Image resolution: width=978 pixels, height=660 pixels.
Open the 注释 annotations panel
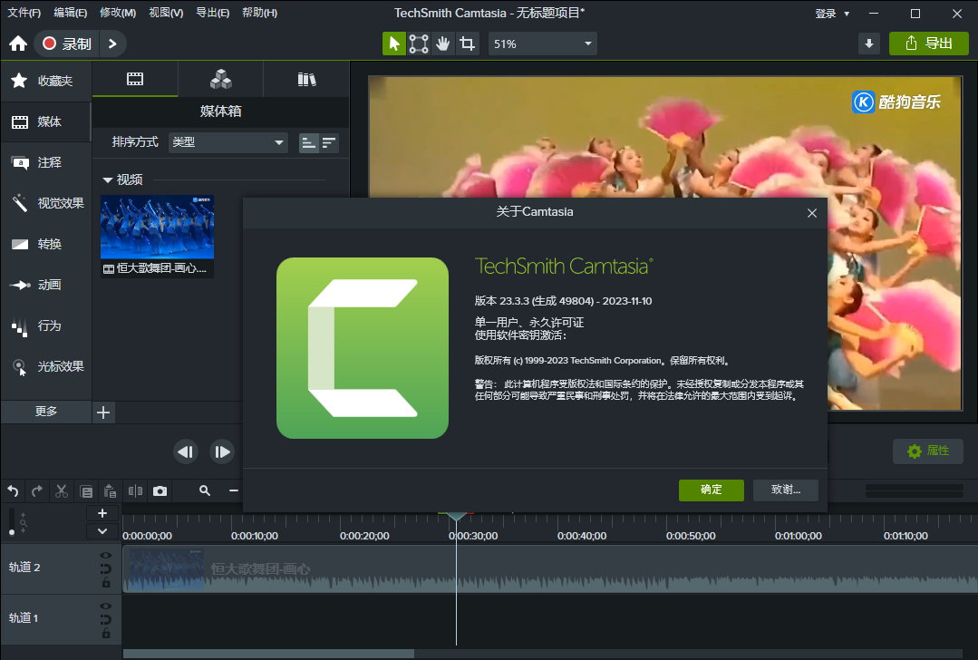pyautogui.click(x=45, y=163)
